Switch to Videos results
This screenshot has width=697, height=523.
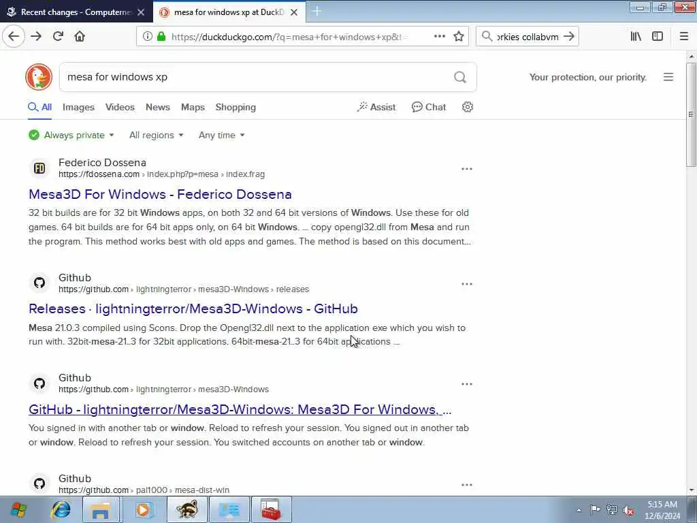pos(120,107)
